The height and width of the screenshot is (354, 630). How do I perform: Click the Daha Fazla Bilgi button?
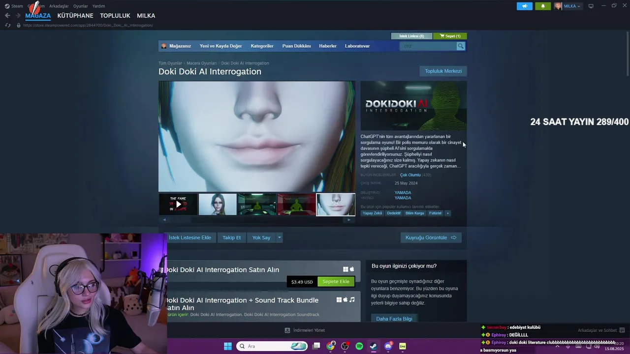(x=394, y=319)
